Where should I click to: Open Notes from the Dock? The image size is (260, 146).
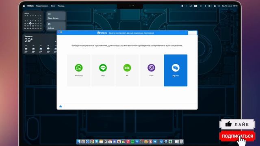tap(101, 142)
